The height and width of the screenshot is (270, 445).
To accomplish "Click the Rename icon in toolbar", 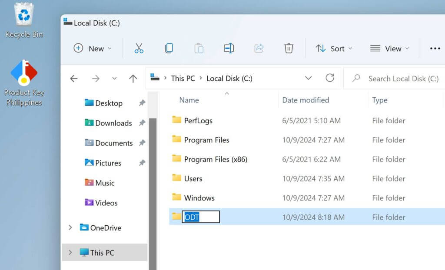I will click(229, 49).
